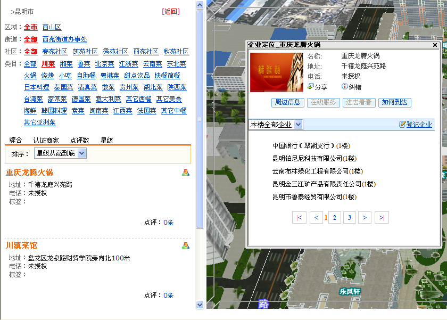Go to page 3 of company list
This screenshot has height=320, width=447.
(350, 218)
